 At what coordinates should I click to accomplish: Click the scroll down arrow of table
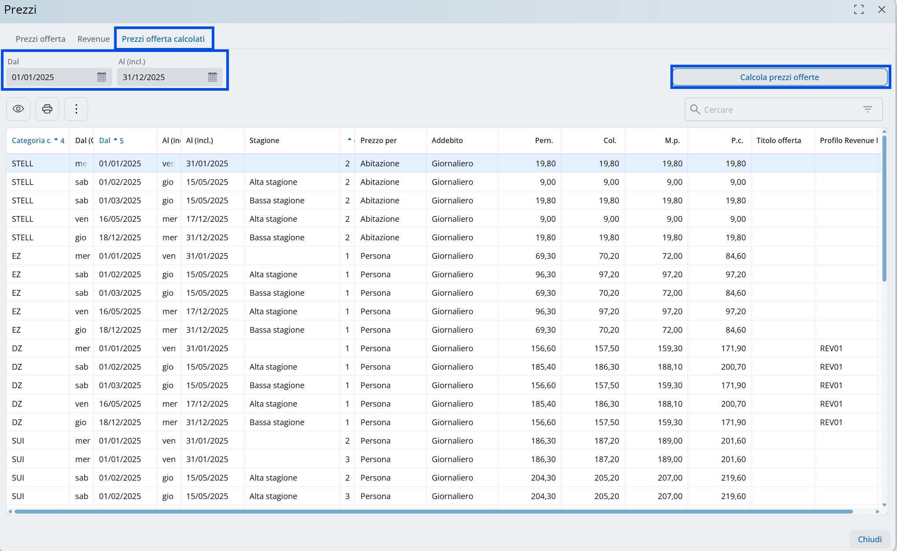click(x=884, y=505)
